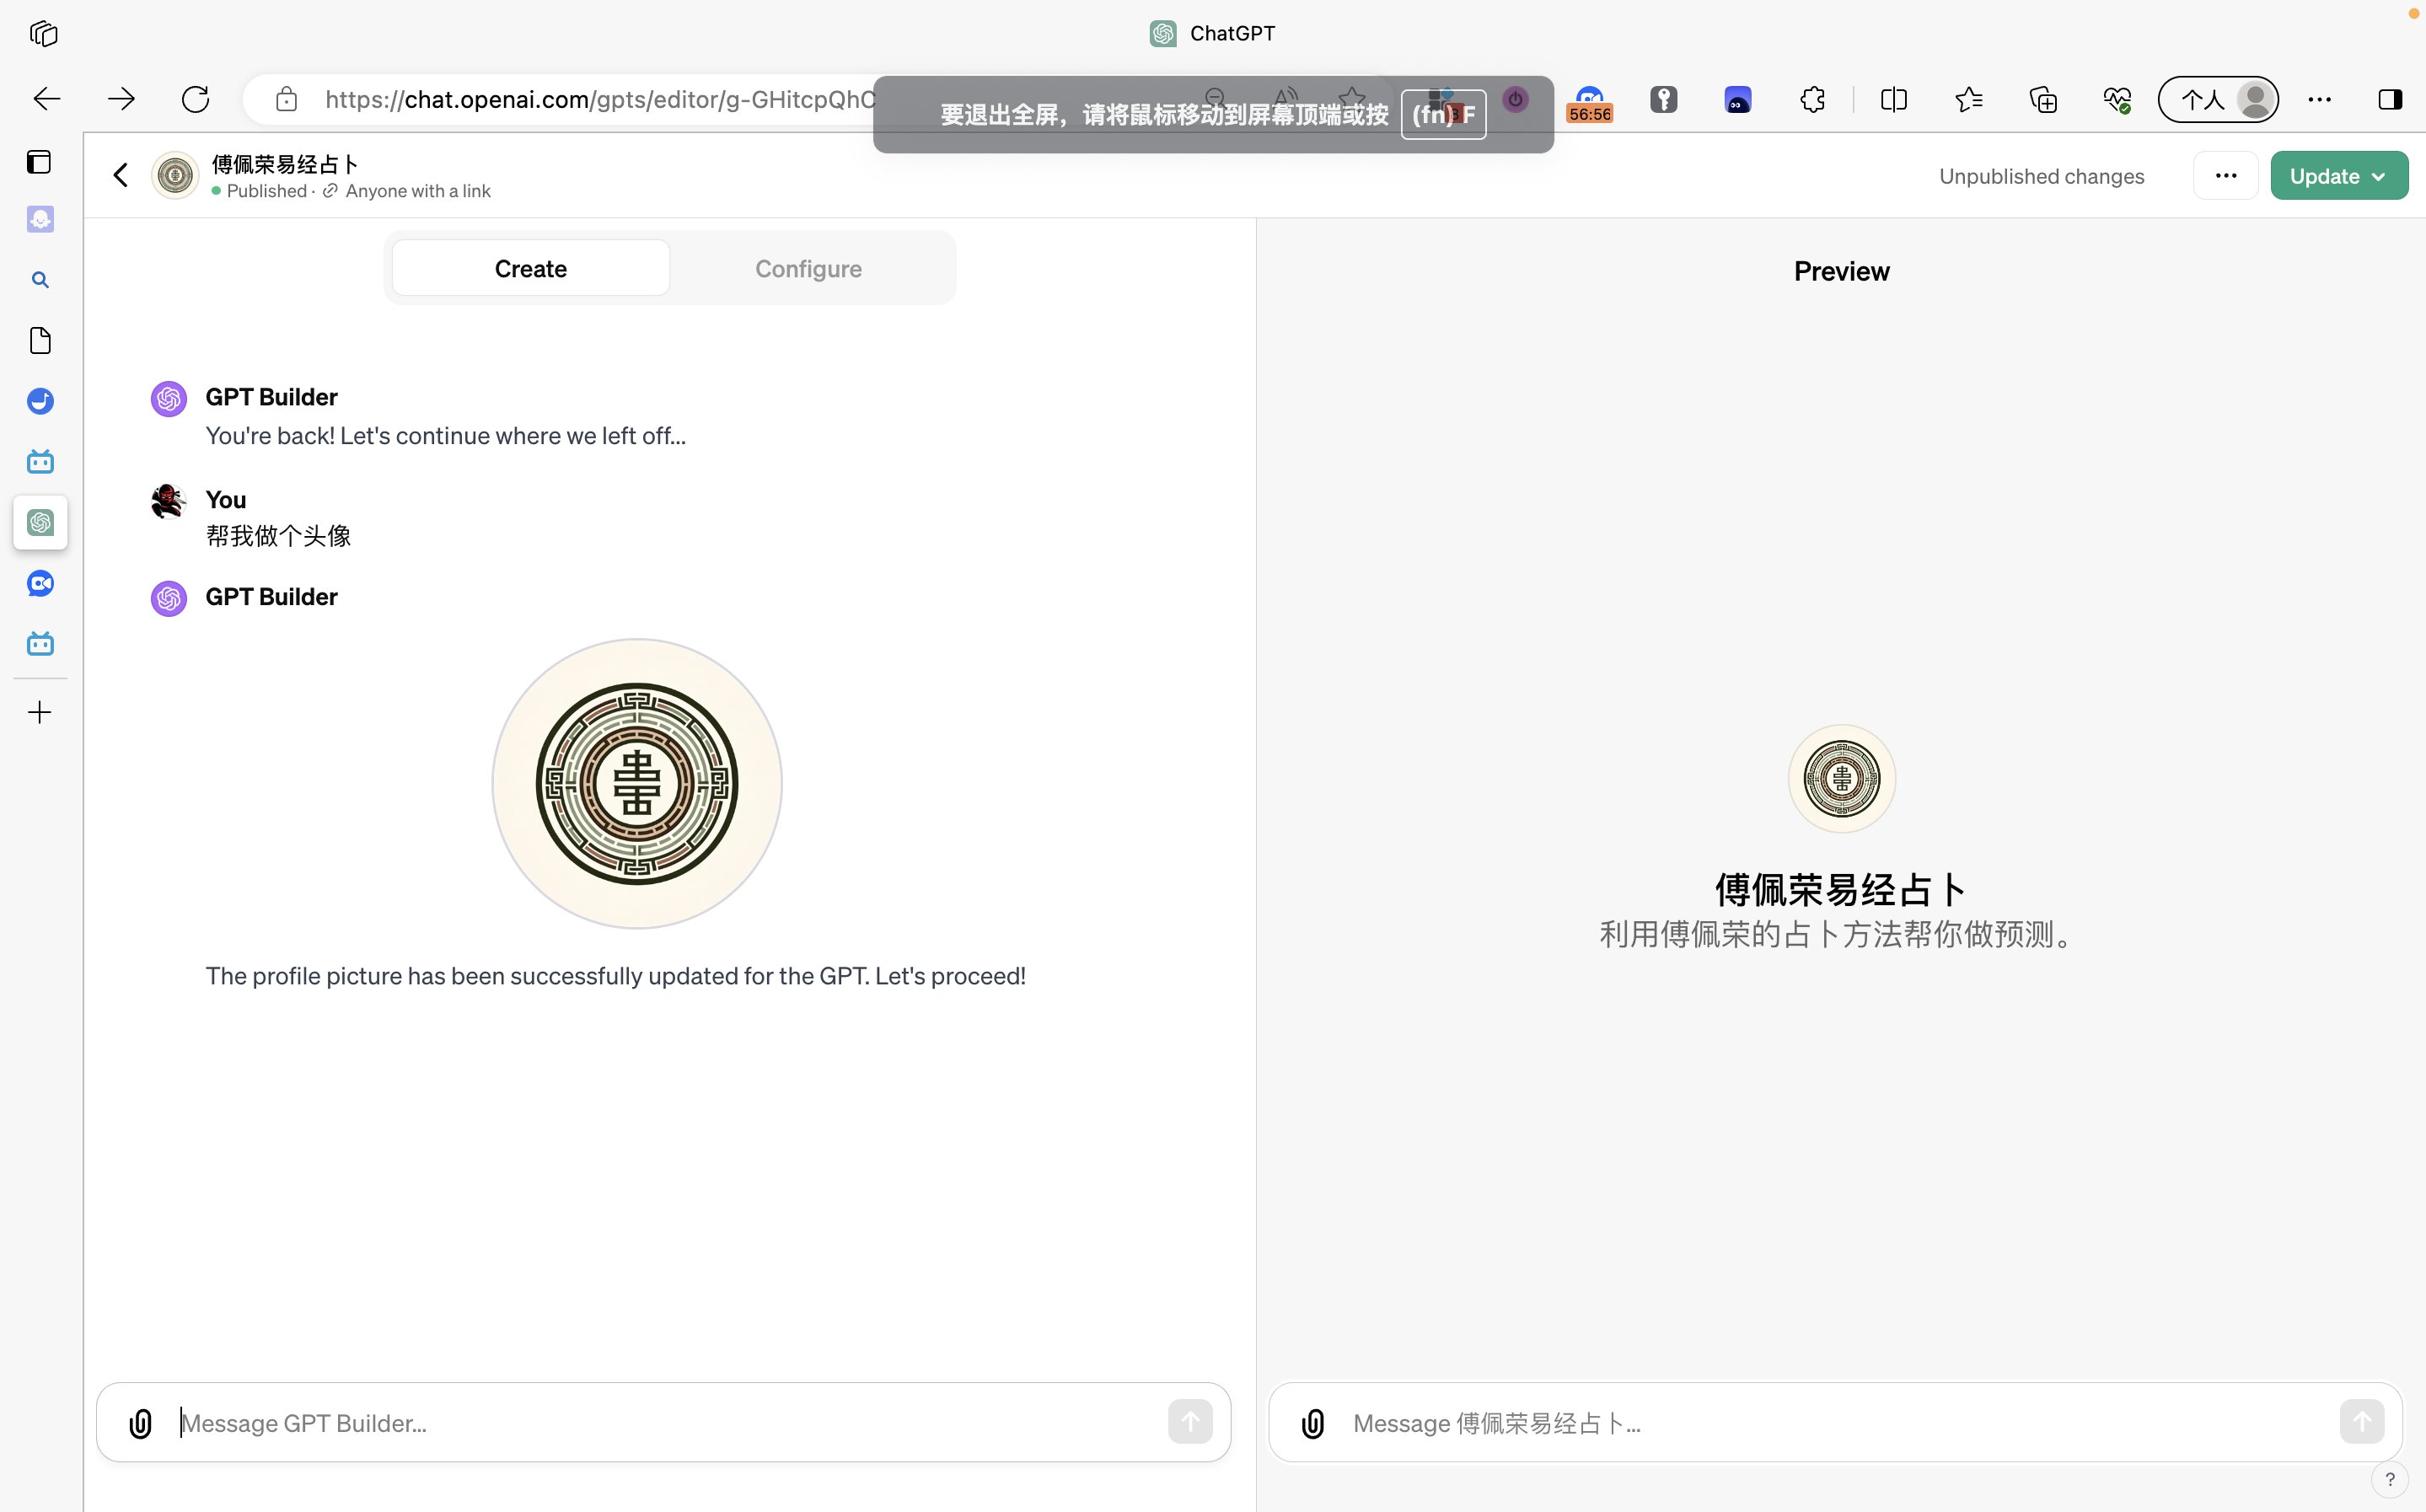Click the search magnifier in the left sidebar
The height and width of the screenshot is (1512, 2426).
(x=40, y=280)
